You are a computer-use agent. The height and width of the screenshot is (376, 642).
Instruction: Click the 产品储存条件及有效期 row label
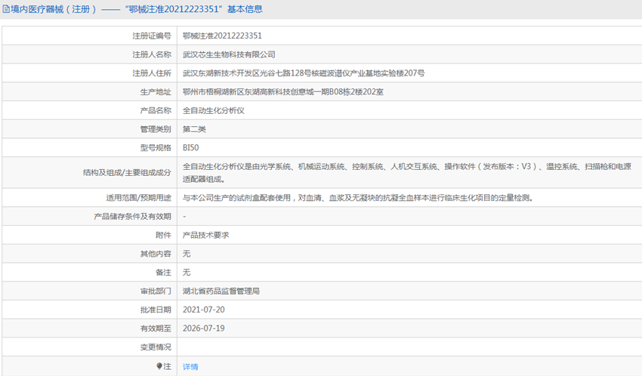(132, 217)
